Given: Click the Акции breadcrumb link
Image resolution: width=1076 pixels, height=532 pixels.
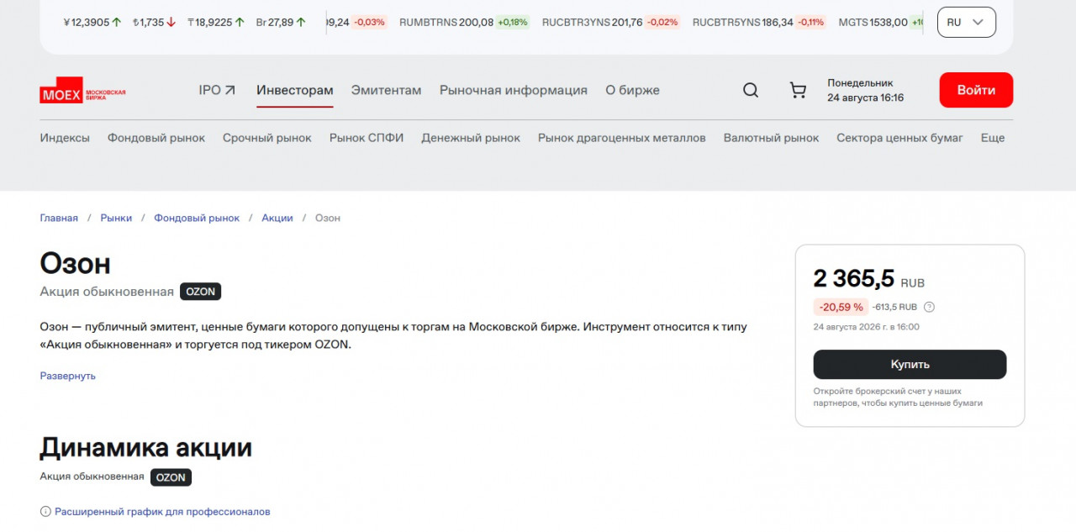Looking at the screenshot, I should tap(277, 218).
